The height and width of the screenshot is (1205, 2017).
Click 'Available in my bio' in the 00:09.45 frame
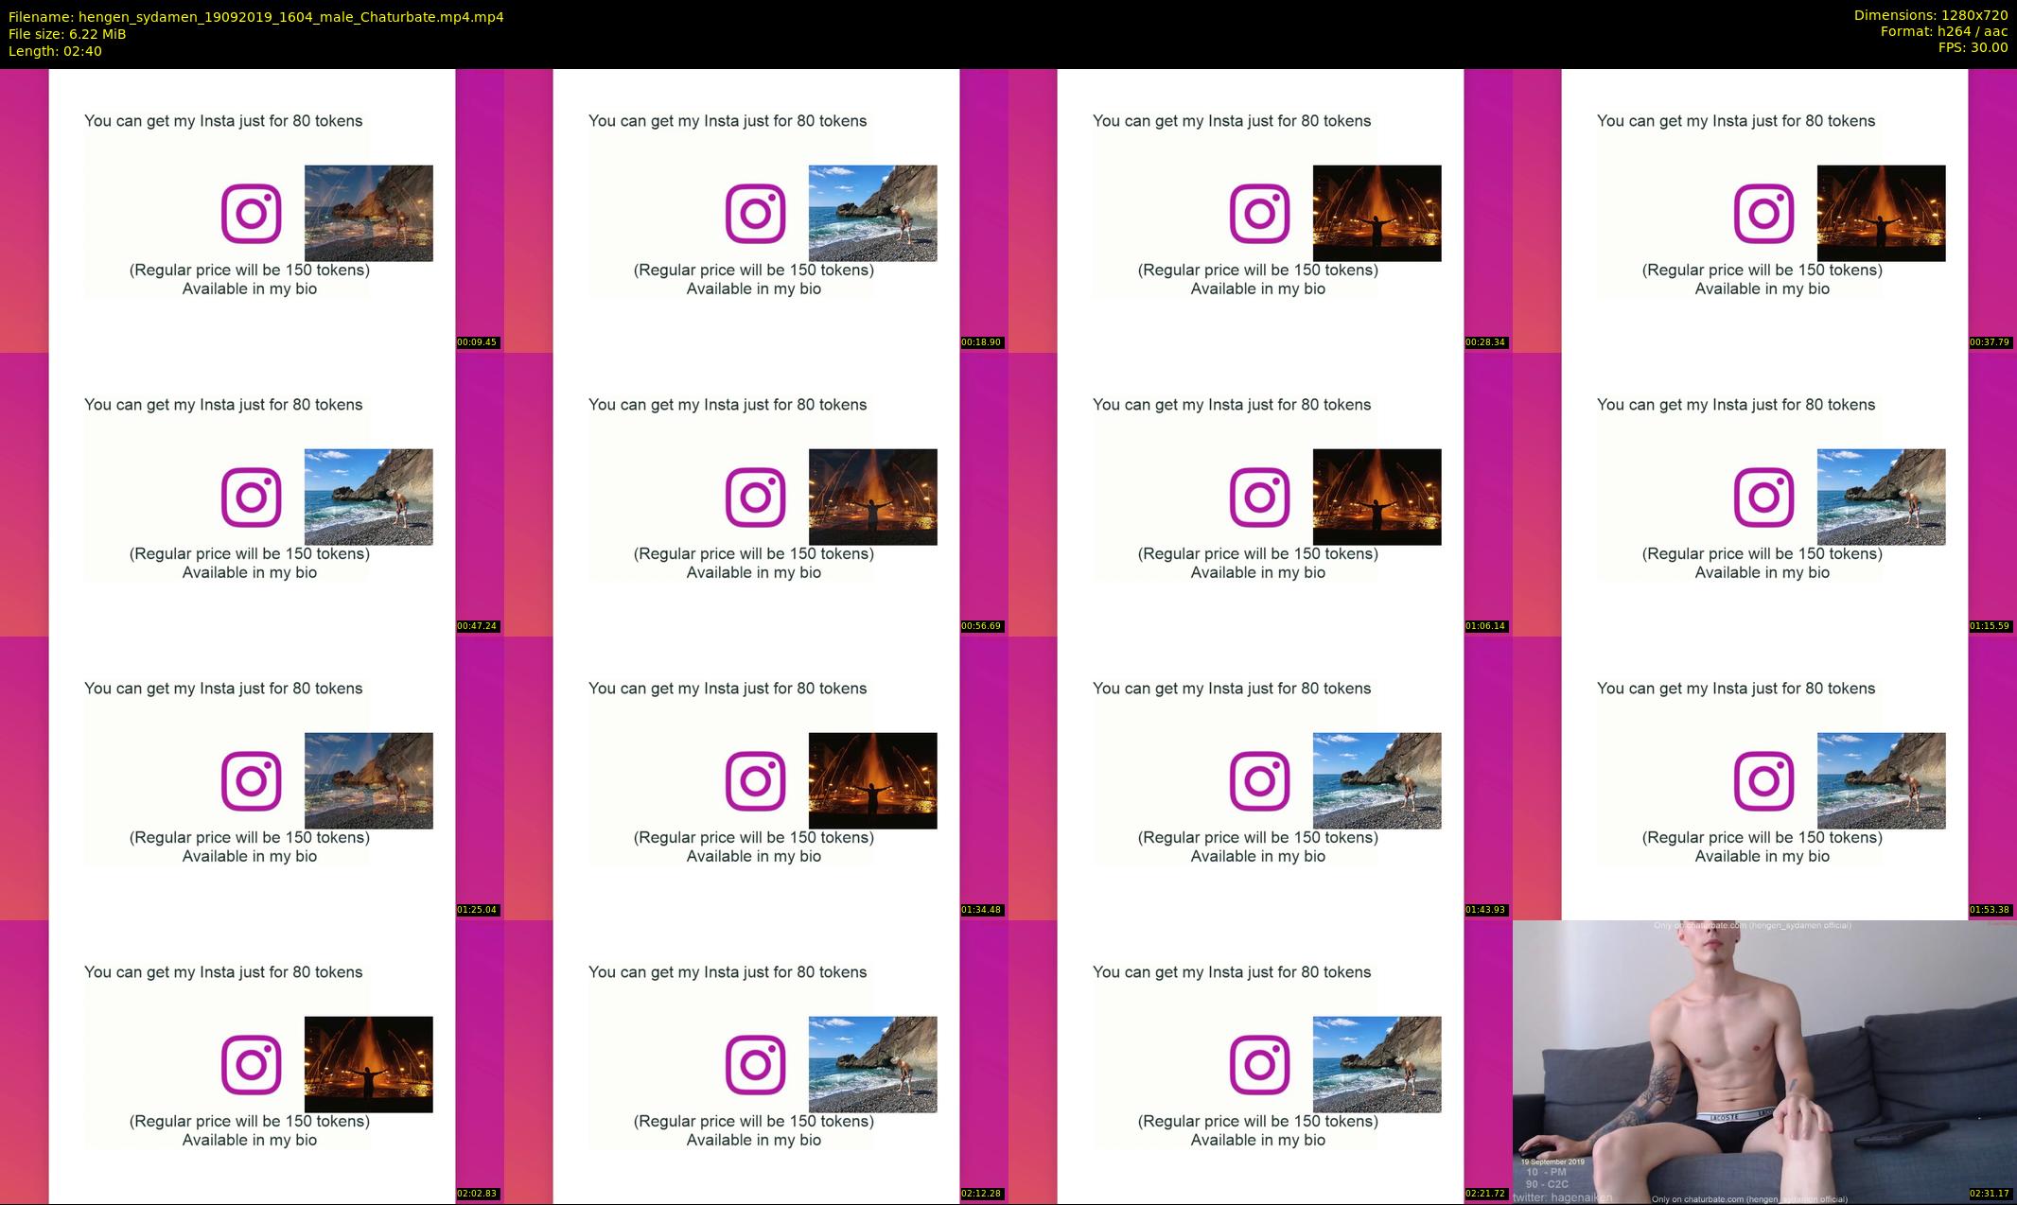coord(250,289)
